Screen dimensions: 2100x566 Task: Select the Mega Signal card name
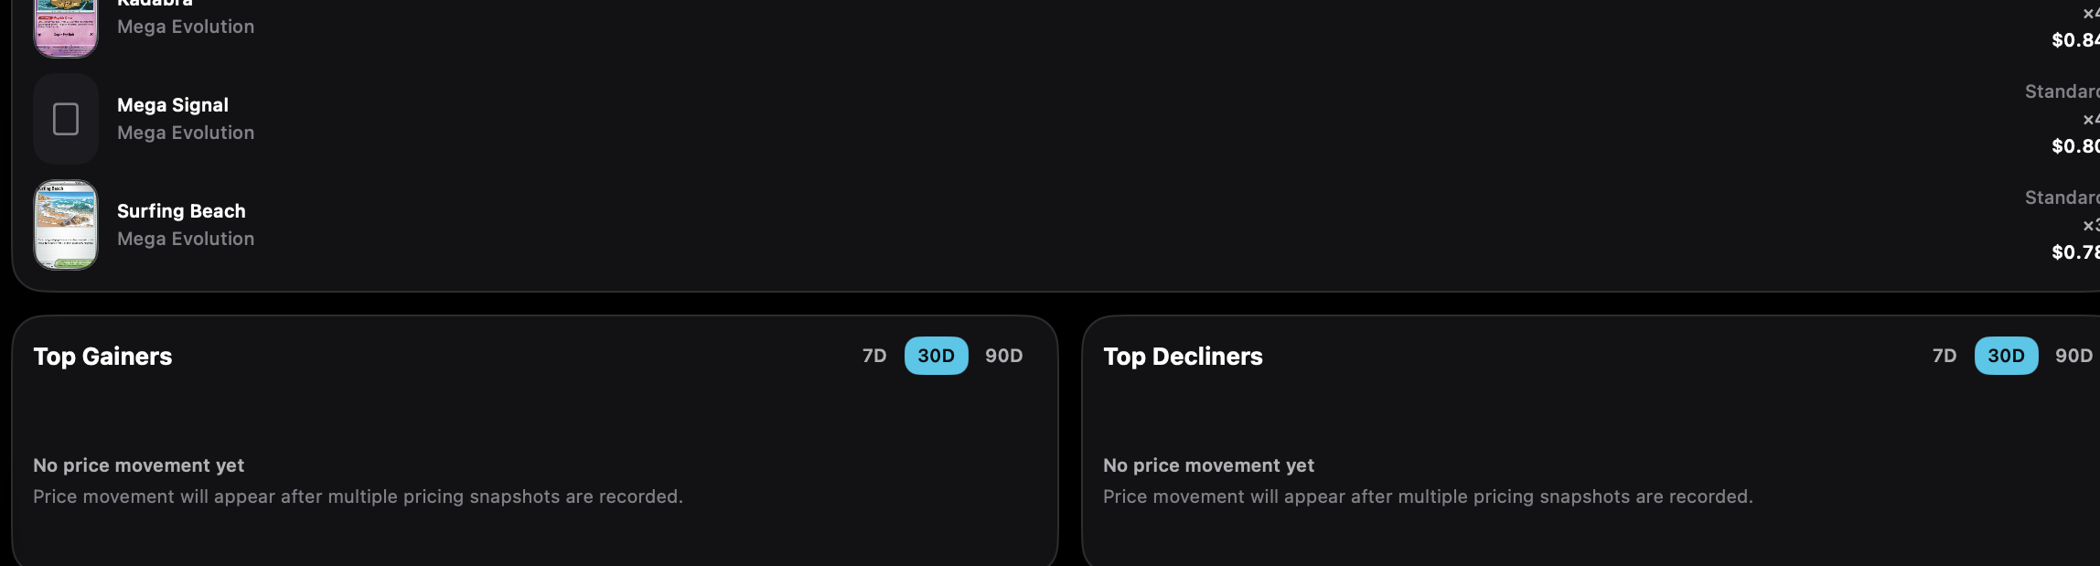pos(173,105)
